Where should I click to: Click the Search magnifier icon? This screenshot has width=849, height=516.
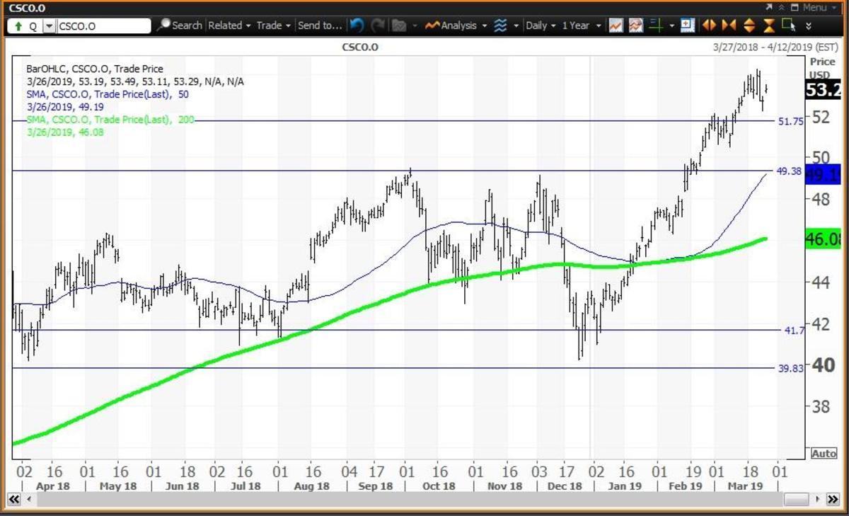coord(163,25)
